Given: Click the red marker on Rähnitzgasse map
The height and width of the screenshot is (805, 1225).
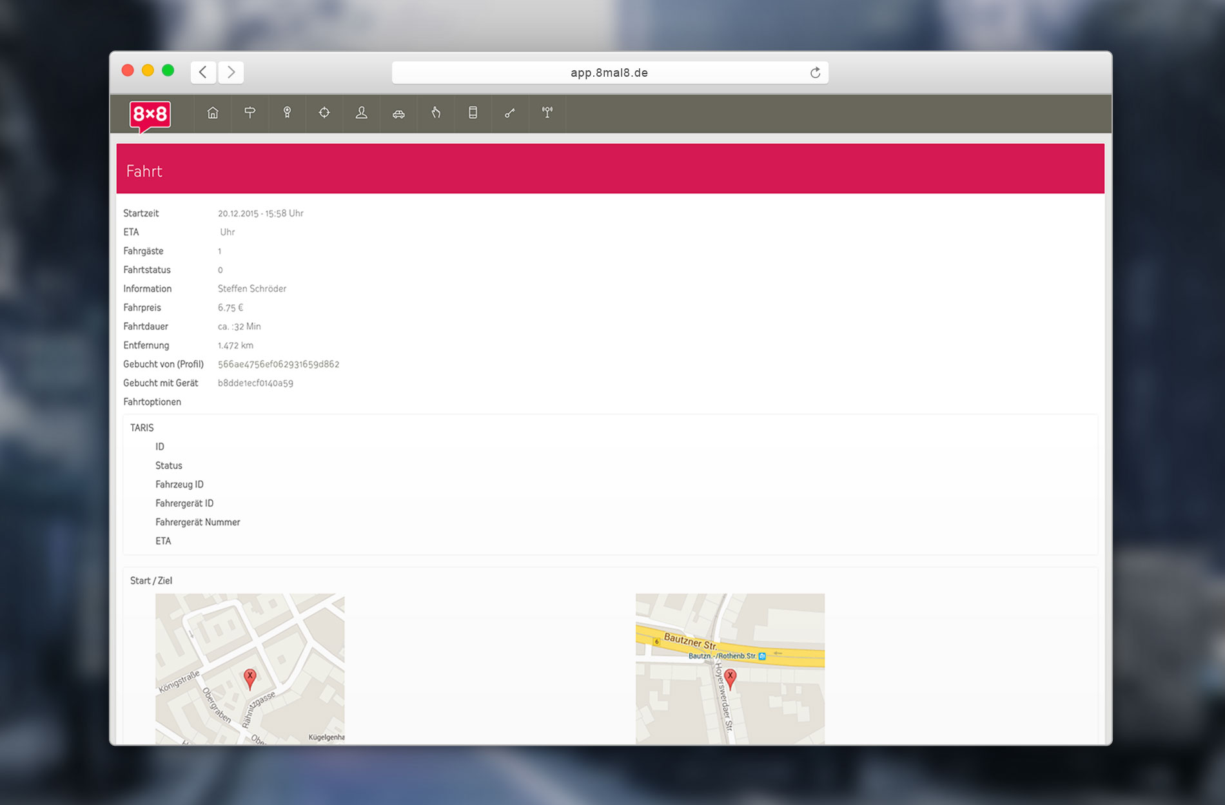Looking at the screenshot, I should pos(250,677).
